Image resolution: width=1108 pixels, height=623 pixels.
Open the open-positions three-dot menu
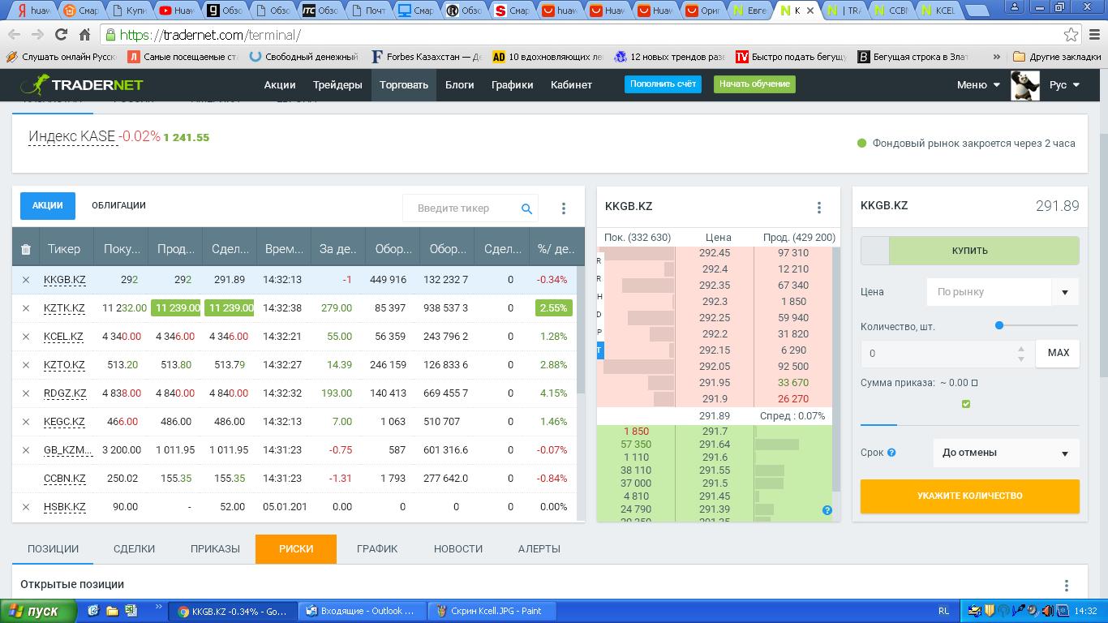pyautogui.click(x=1067, y=585)
